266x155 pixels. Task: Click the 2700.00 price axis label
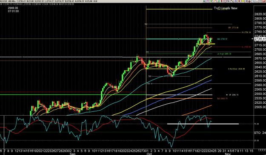coord(260,50)
